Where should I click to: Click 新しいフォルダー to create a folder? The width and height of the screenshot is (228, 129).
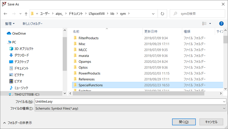pyautogui.click(x=33, y=24)
